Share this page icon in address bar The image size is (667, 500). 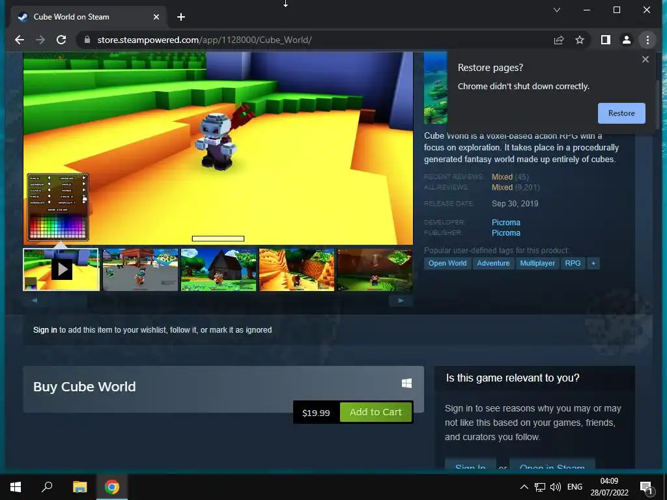coord(558,40)
